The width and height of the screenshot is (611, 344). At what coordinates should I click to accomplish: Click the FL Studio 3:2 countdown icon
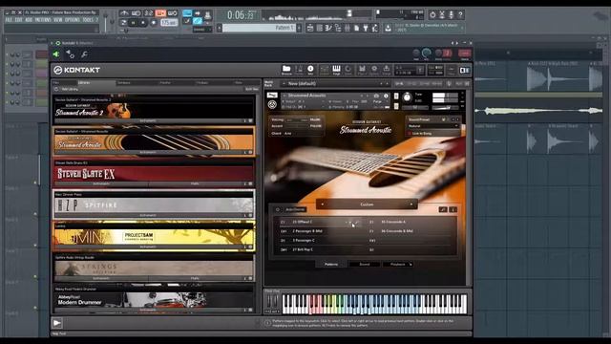(149, 13)
